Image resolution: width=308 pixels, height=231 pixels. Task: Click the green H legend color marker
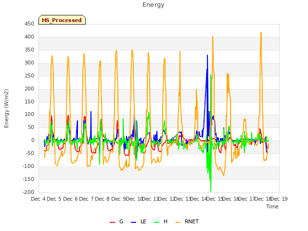click(x=156, y=222)
